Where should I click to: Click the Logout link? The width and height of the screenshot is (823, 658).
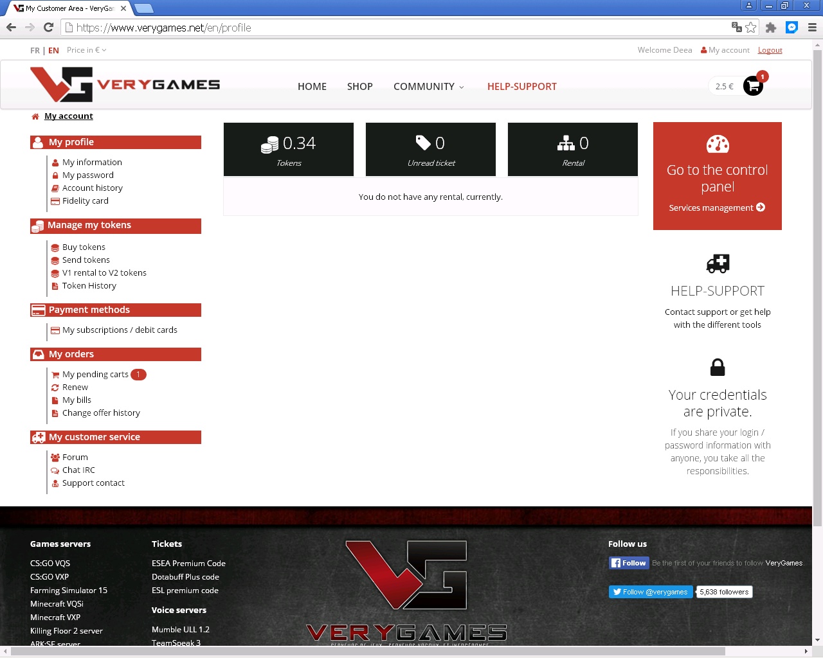(770, 50)
